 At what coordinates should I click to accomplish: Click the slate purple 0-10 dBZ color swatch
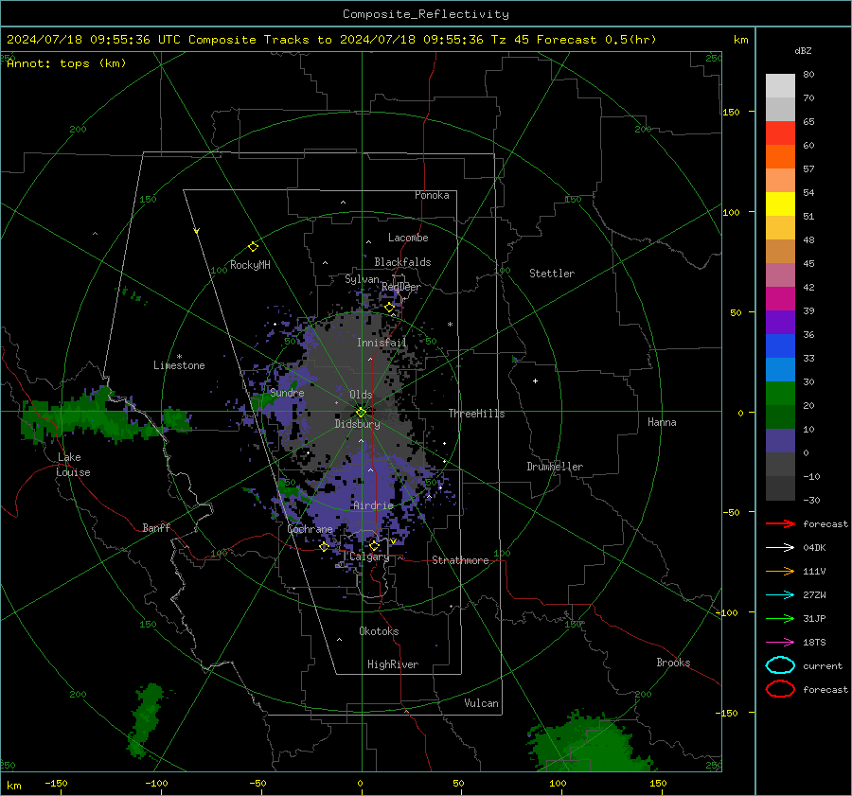pyautogui.click(x=780, y=441)
